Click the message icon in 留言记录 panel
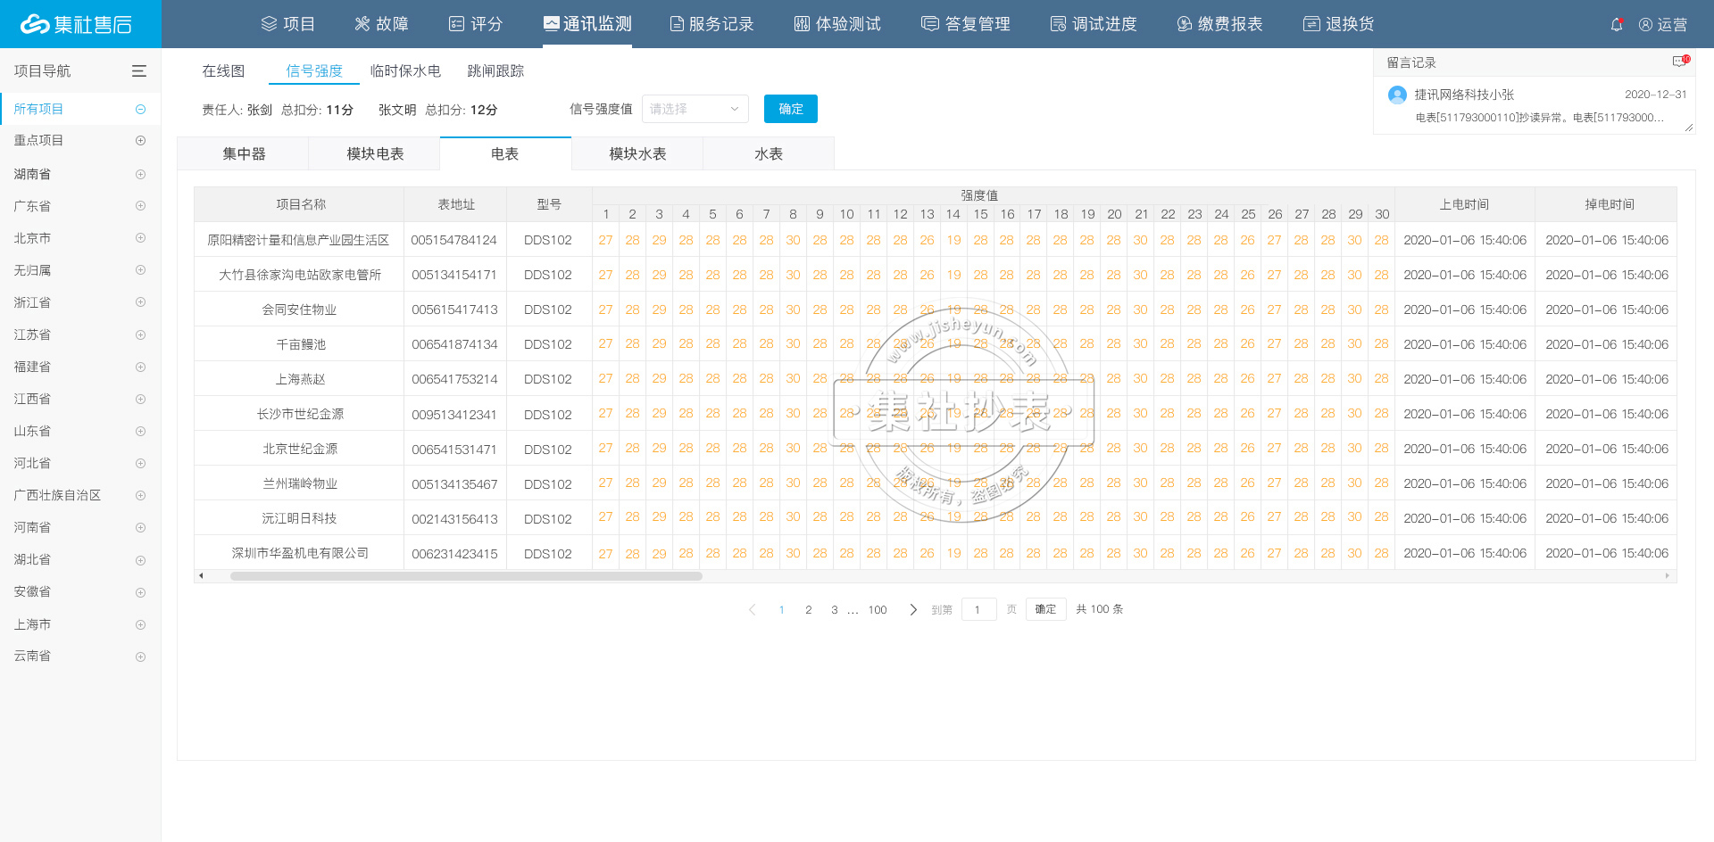Image resolution: width=1714 pixels, height=842 pixels. (1679, 62)
